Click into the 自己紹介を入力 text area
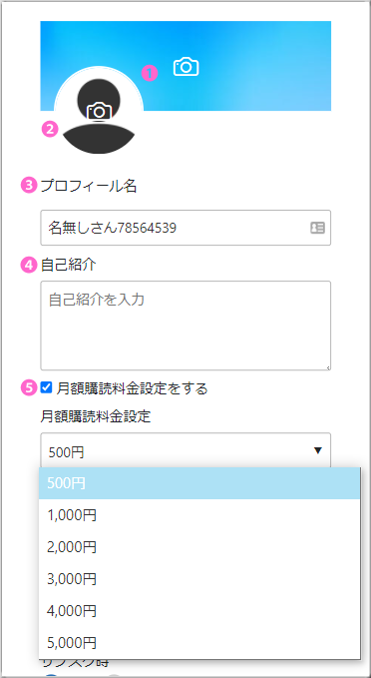371x678 pixels. [185, 326]
